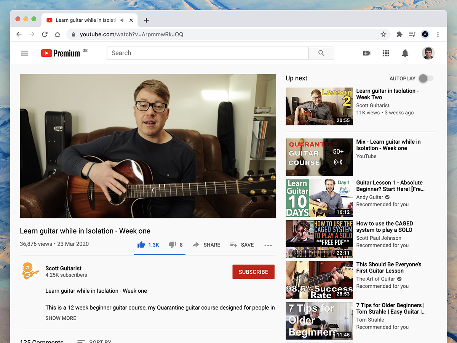The image size is (457, 343).
Task: Open Chrome's three-dot browser menu
Action: (438, 34)
